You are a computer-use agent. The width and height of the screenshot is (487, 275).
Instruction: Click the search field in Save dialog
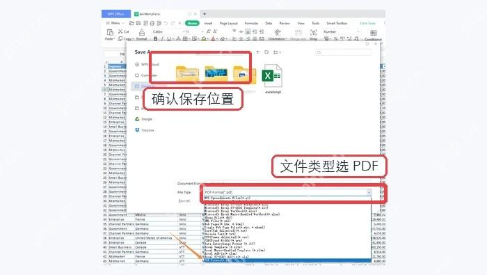[x=343, y=52]
